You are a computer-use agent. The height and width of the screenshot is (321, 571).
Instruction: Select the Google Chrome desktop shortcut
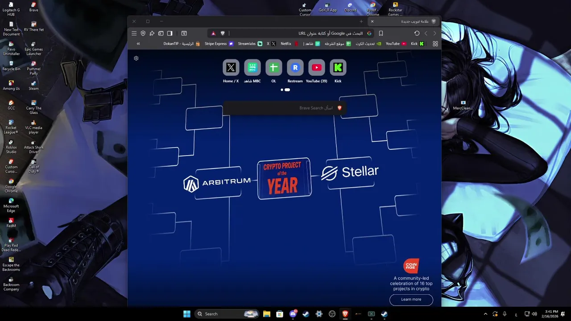pos(11,185)
